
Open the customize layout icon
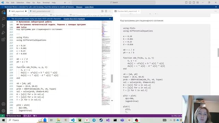click(197, 2)
